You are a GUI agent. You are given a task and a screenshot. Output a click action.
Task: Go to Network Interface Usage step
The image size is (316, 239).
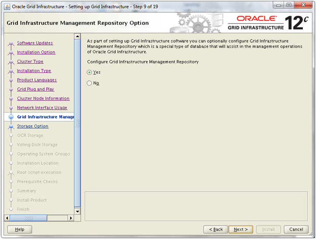click(42, 108)
